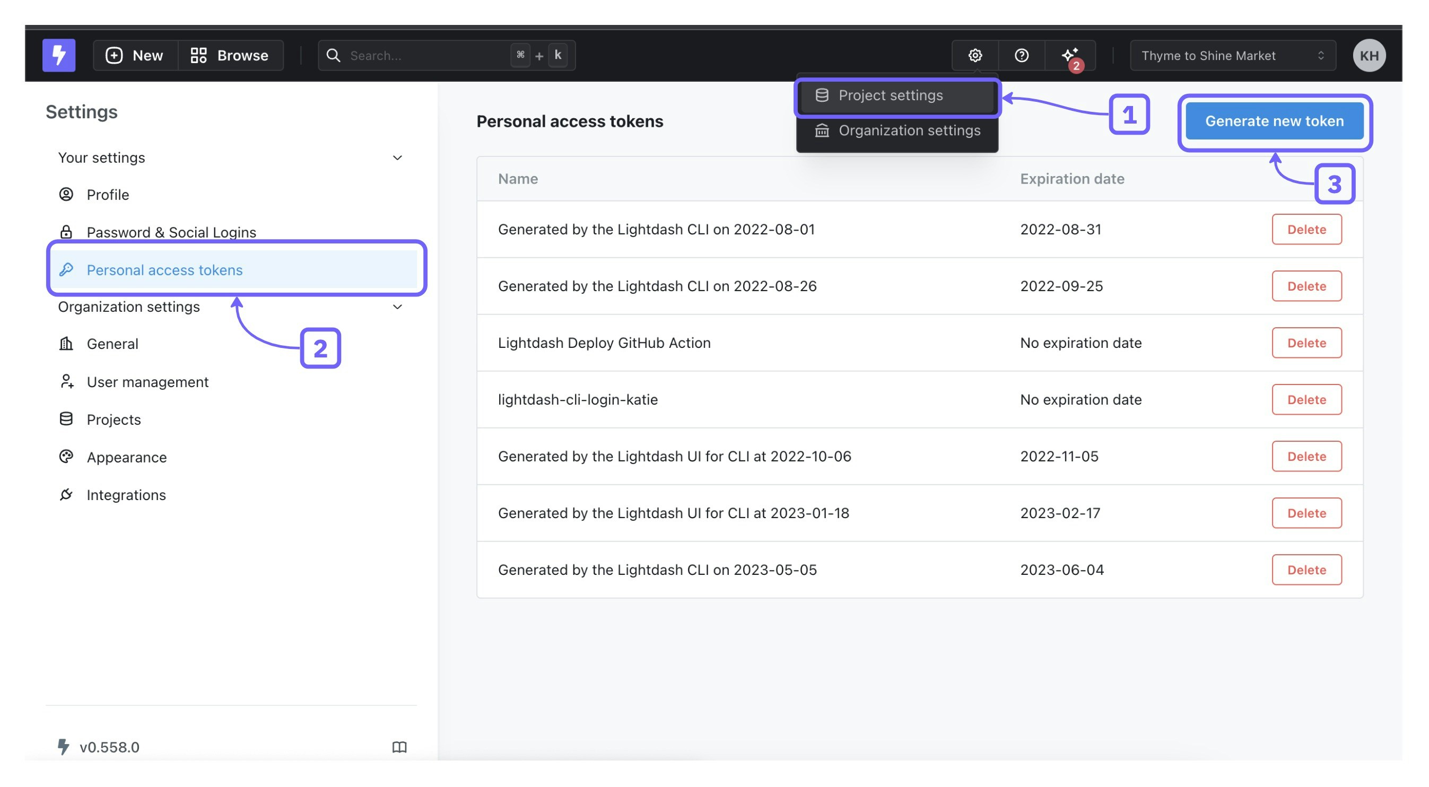
Task: Choose Organization settings in the dropdown menu
Action: coord(909,130)
